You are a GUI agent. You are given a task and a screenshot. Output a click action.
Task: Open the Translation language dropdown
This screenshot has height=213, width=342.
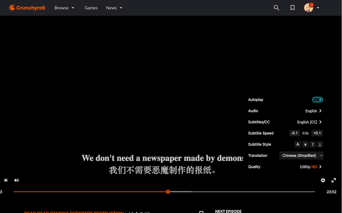point(301,155)
